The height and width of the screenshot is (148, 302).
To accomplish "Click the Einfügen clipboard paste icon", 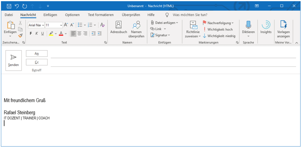I will pyautogui.click(x=10, y=25).
